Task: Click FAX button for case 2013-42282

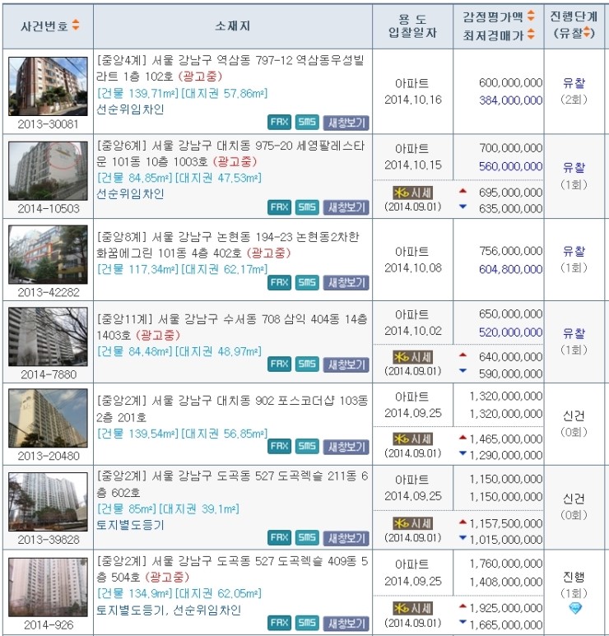Action: pyautogui.click(x=279, y=282)
